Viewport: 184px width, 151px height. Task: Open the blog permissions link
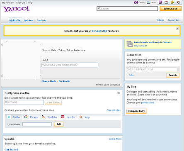148,102
